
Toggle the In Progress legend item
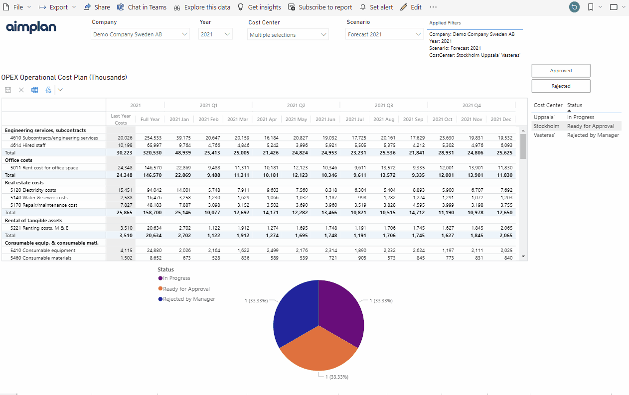(174, 278)
